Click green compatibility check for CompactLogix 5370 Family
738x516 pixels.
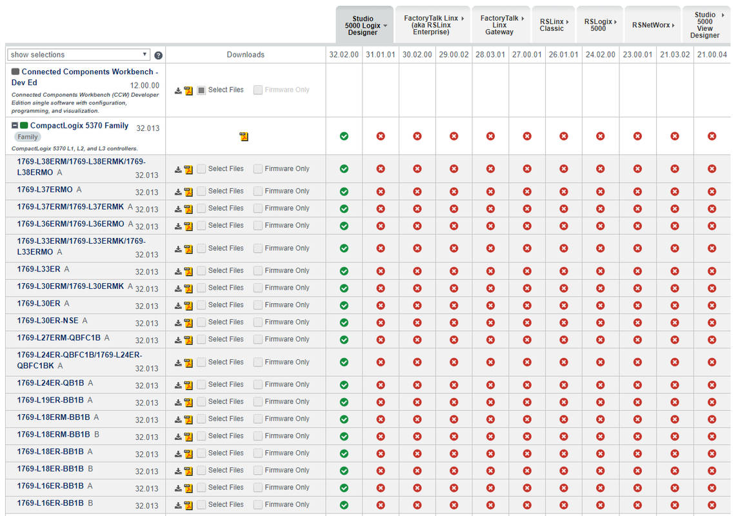tap(344, 136)
